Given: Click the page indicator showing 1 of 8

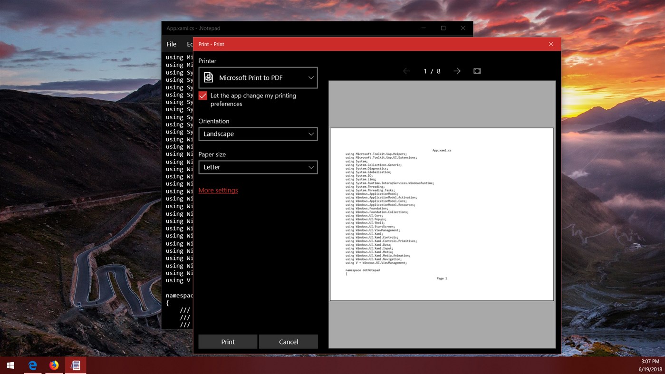Looking at the screenshot, I should click(432, 71).
